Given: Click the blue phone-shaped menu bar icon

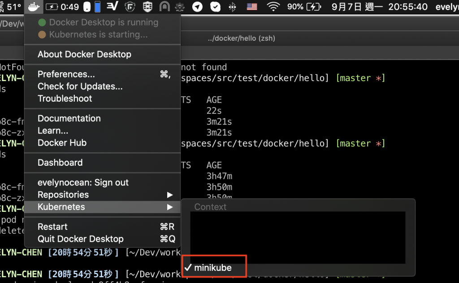Looking at the screenshot, I should (x=97, y=7).
